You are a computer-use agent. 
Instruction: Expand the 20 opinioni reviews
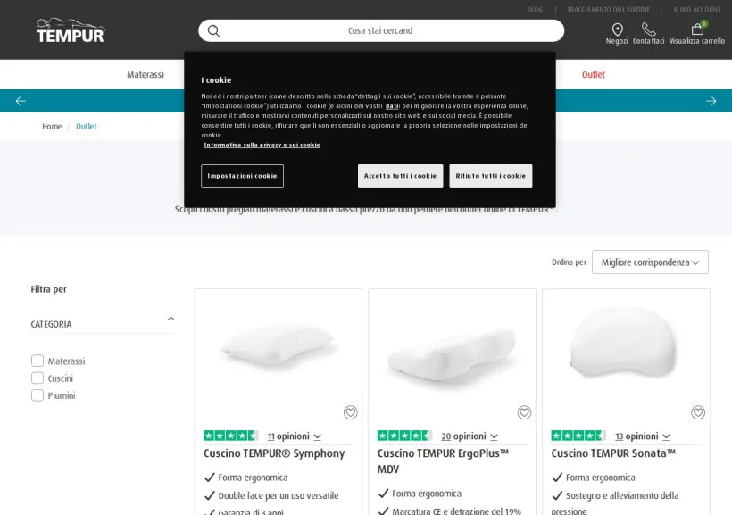coord(470,436)
